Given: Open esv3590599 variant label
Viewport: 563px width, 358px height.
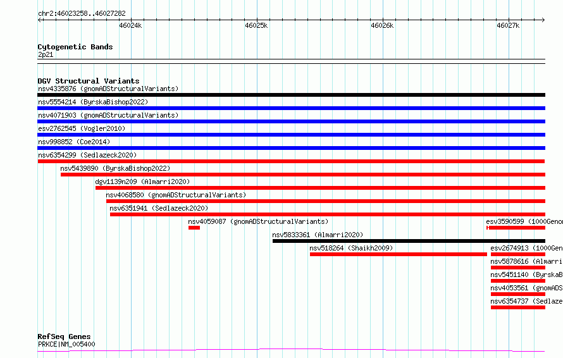Looking at the screenshot, I should [x=524, y=221].
